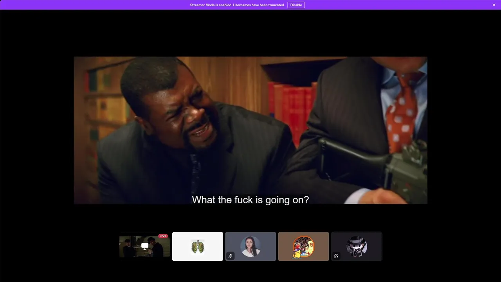Dismiss the Streamer Mode banner

click(494, 5)
